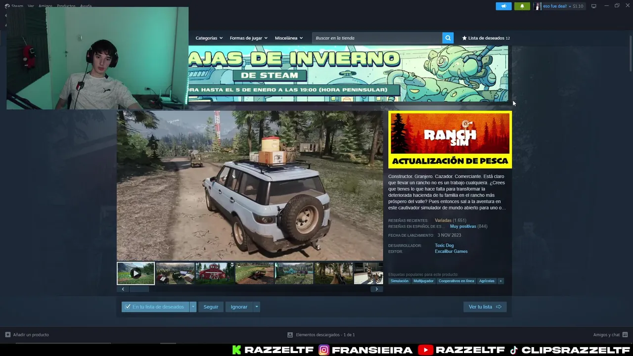Click the Amigos y chat label
Screen dimensions: 633x356
(606, 335)
